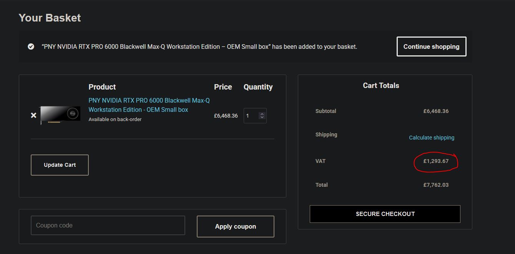Click the Subtotal label in Cart Totals
515x254 pixels.
pyautogui.click(x=326, y=111)
